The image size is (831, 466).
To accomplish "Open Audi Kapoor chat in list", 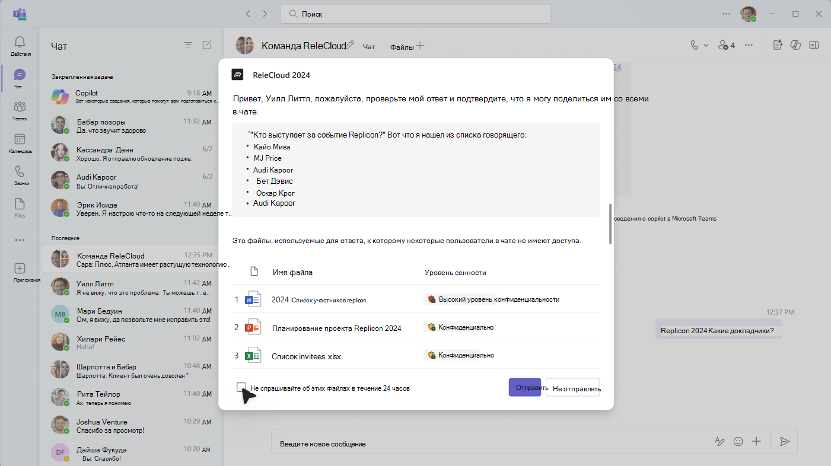I will [131, 181].
